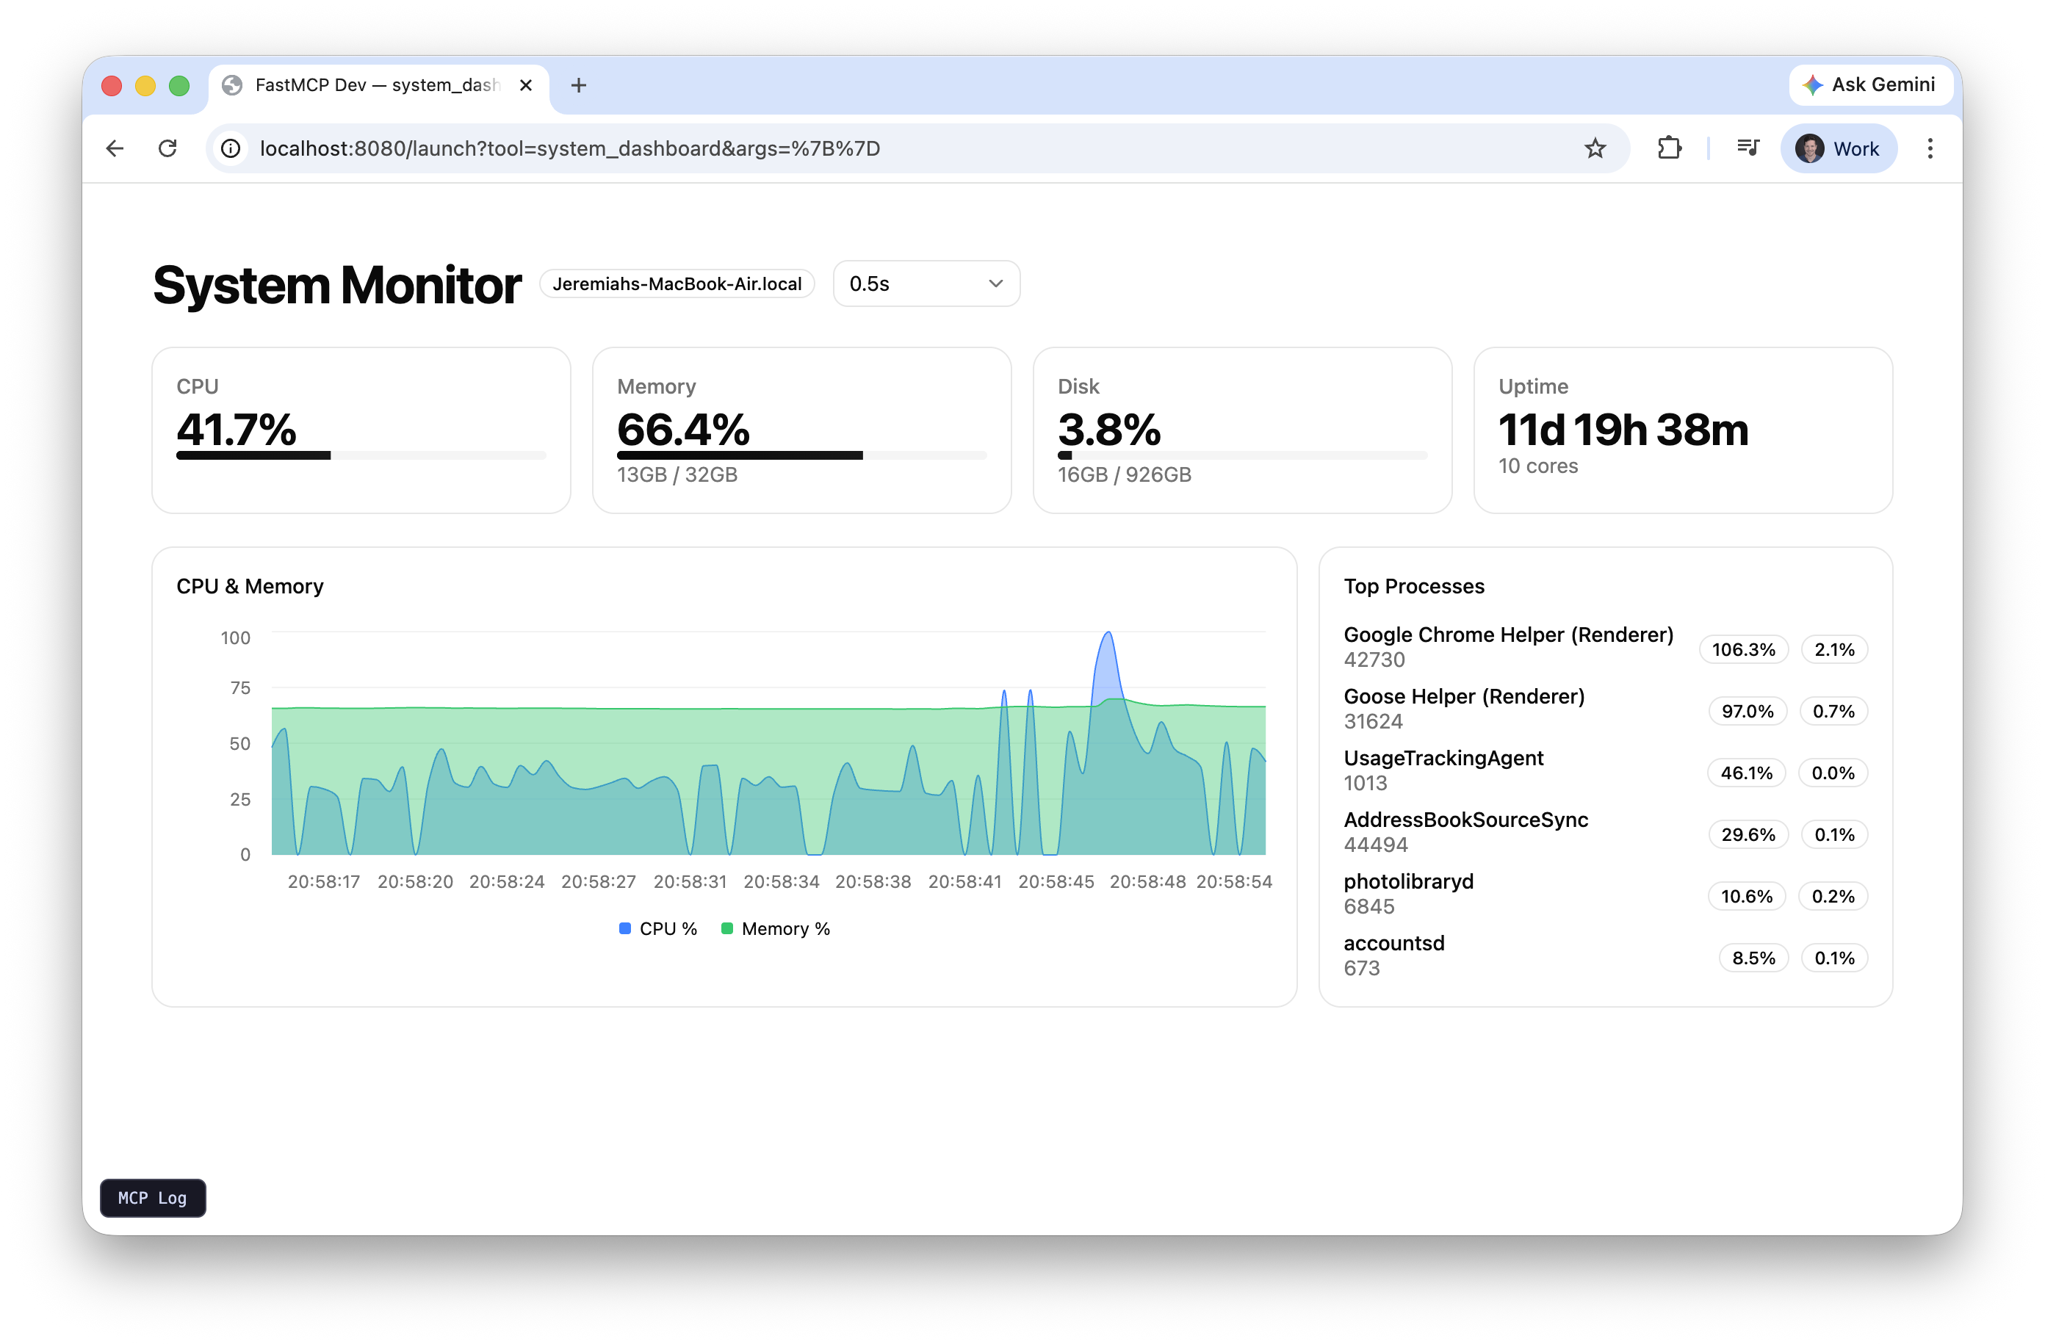The image size is (2045, 1344).
Task: Click the Jeremiahs-MacBook-Air.local hostname badge
Action: click(677, 284)
